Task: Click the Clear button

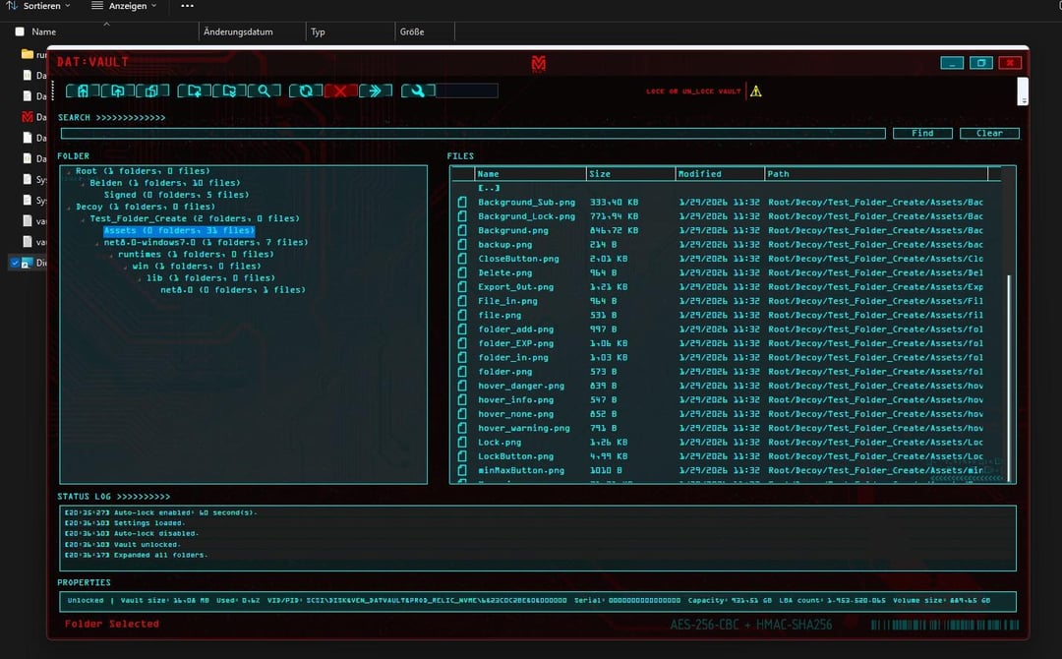Action: [x=989, y=133]
